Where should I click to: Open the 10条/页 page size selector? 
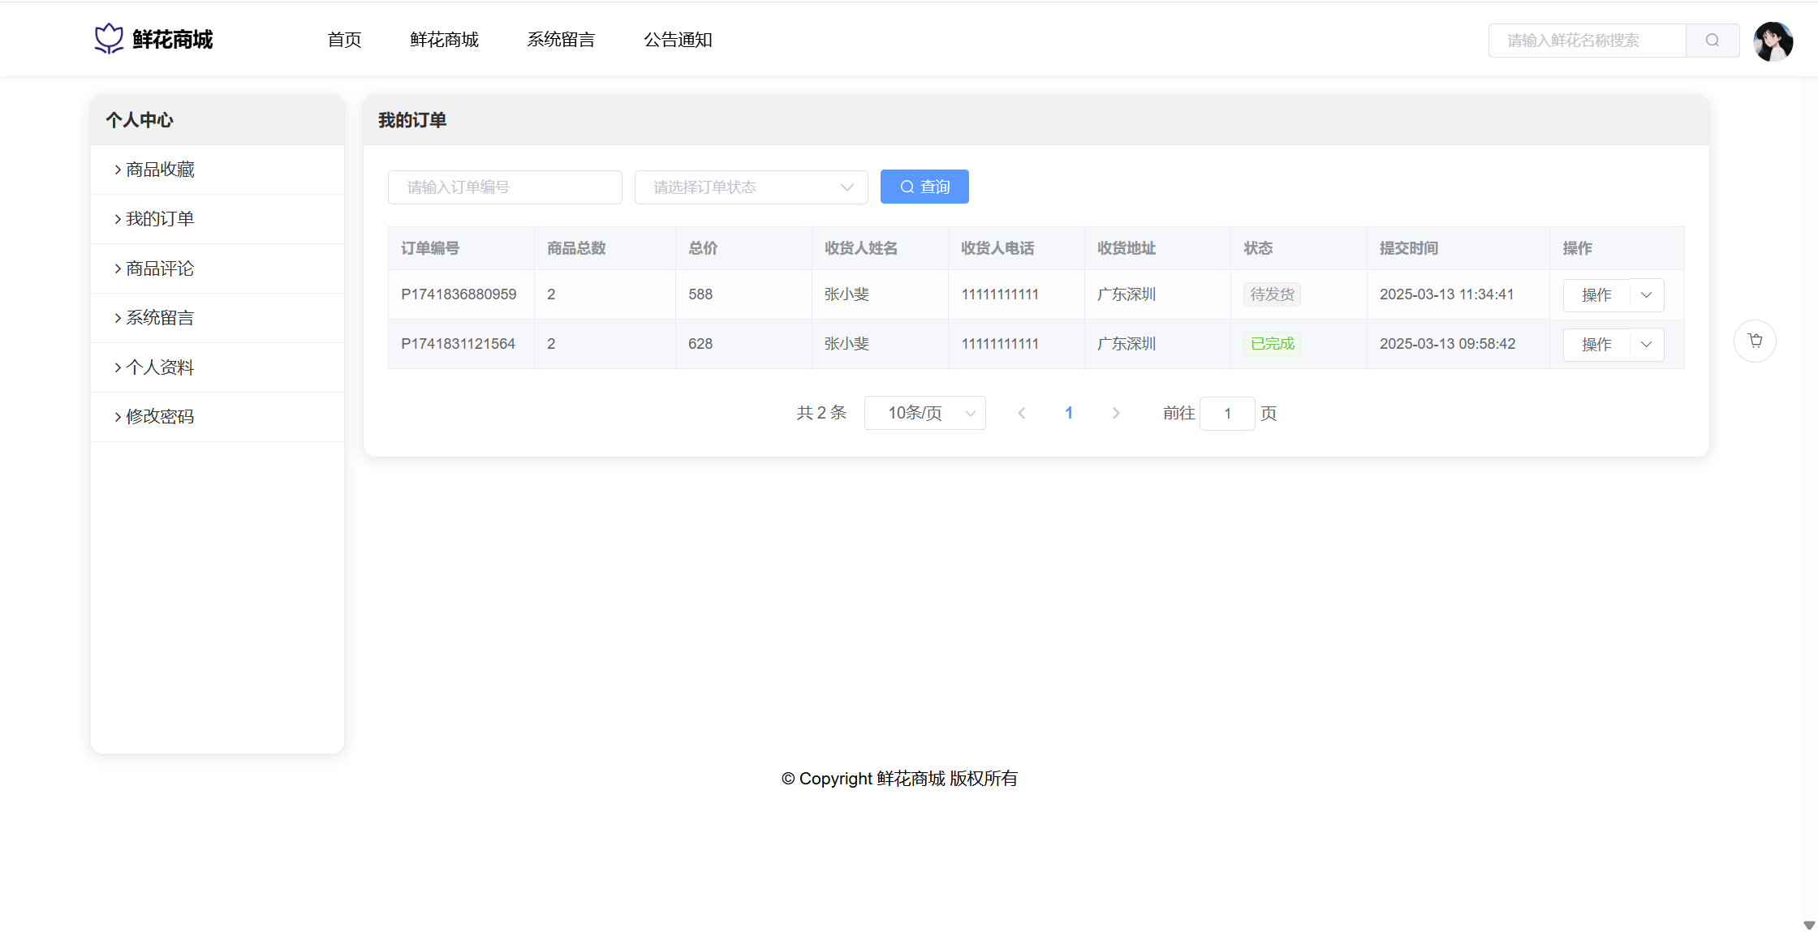(924, 414)
